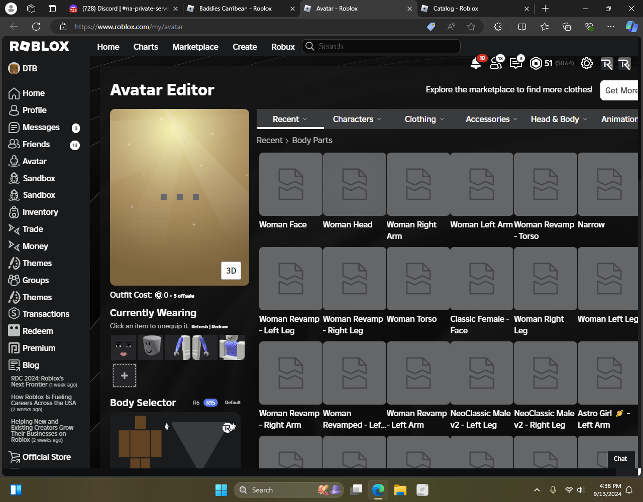Click the Money icon in the sidebar
This screenshot has height=502, width=643.
(14, 246)
